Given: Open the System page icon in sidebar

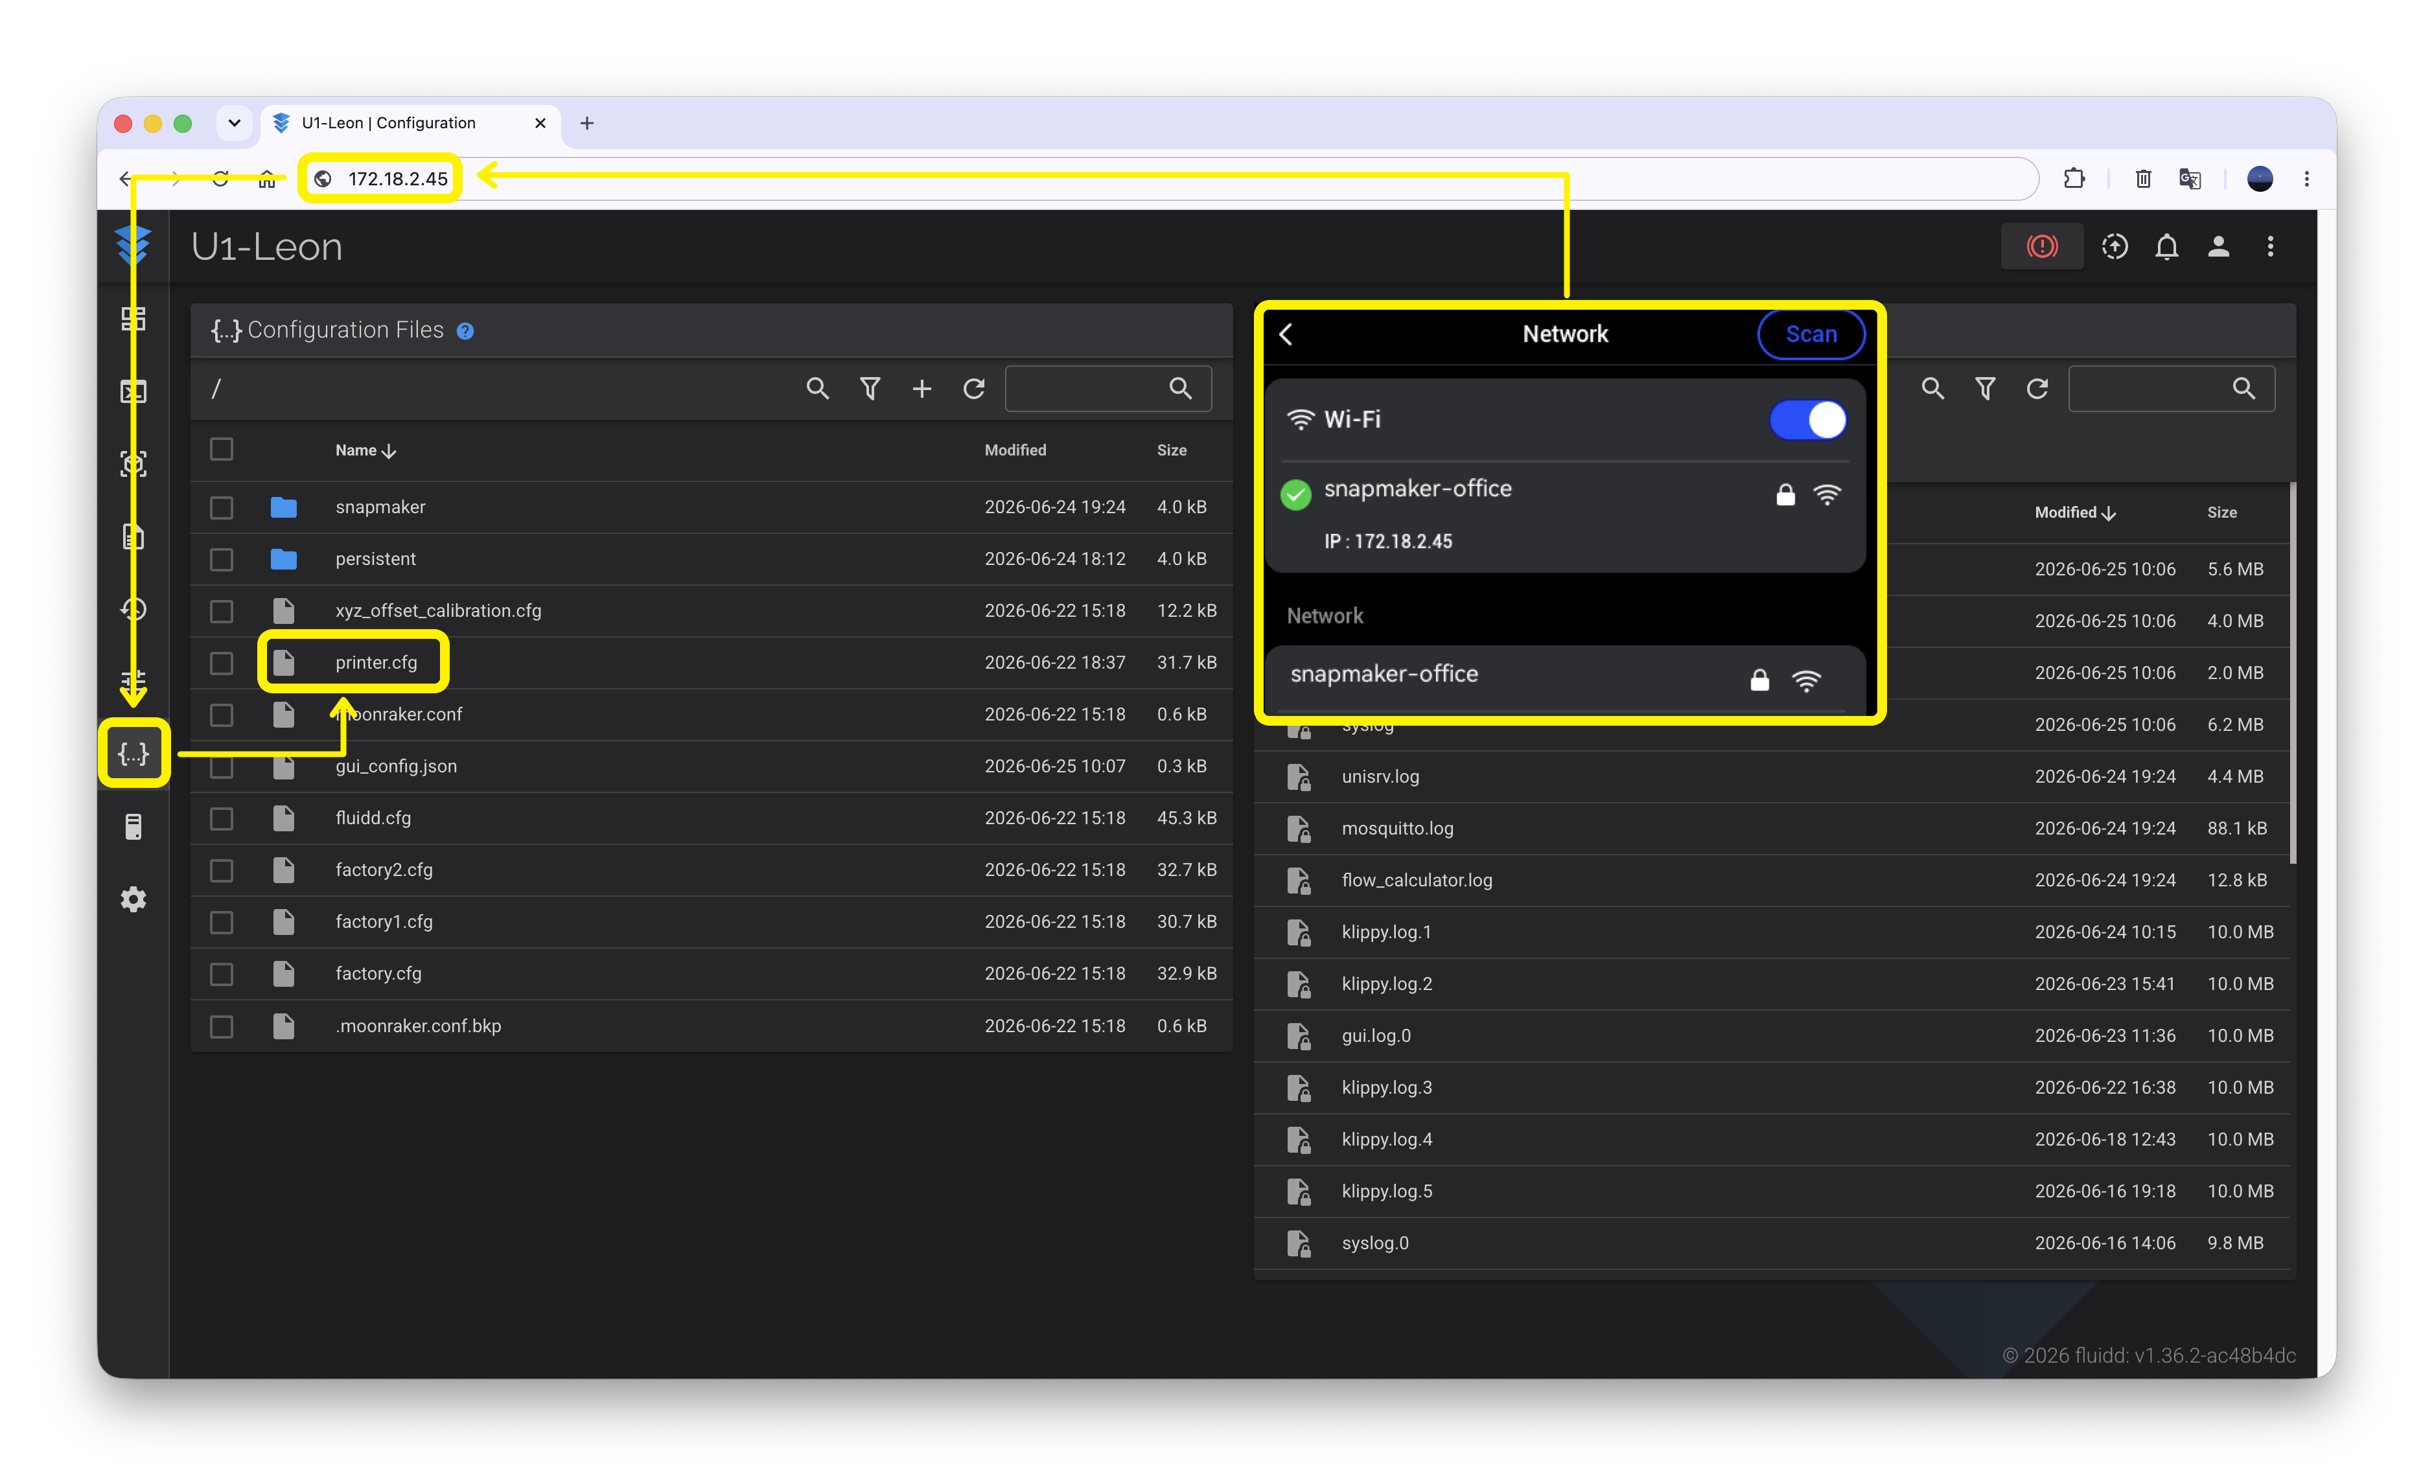Looking at the screenshot, I should pos(133,827).
